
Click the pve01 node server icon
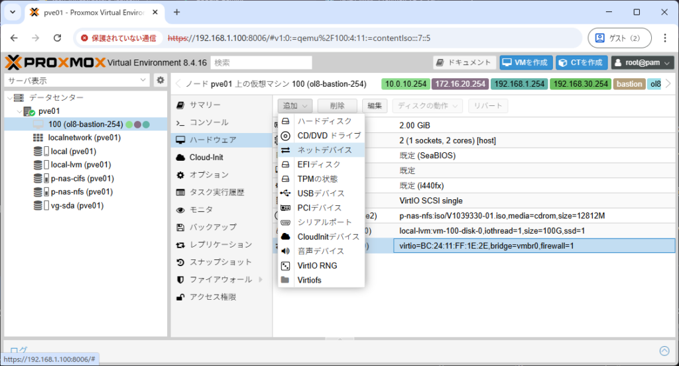tap(29, 111)
